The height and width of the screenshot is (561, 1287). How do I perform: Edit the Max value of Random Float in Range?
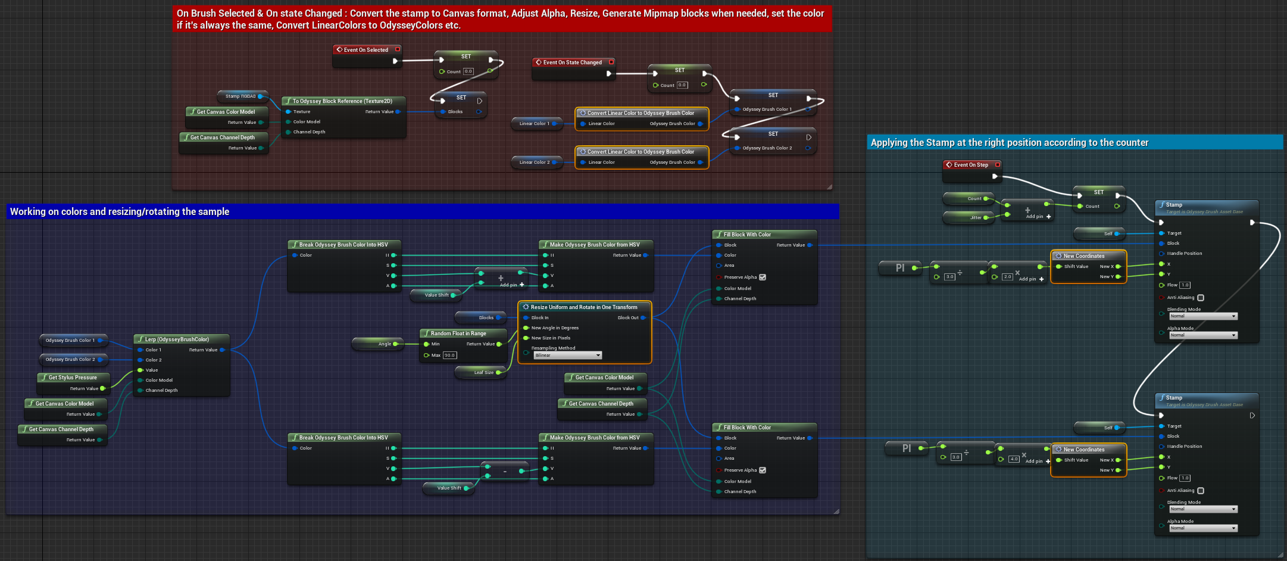click(449, 355)
